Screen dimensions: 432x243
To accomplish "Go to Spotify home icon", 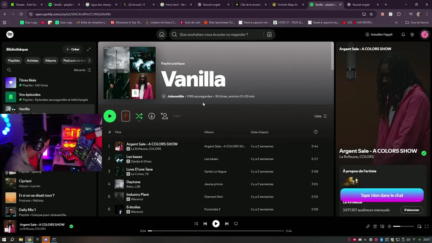I will pos(162,34).
